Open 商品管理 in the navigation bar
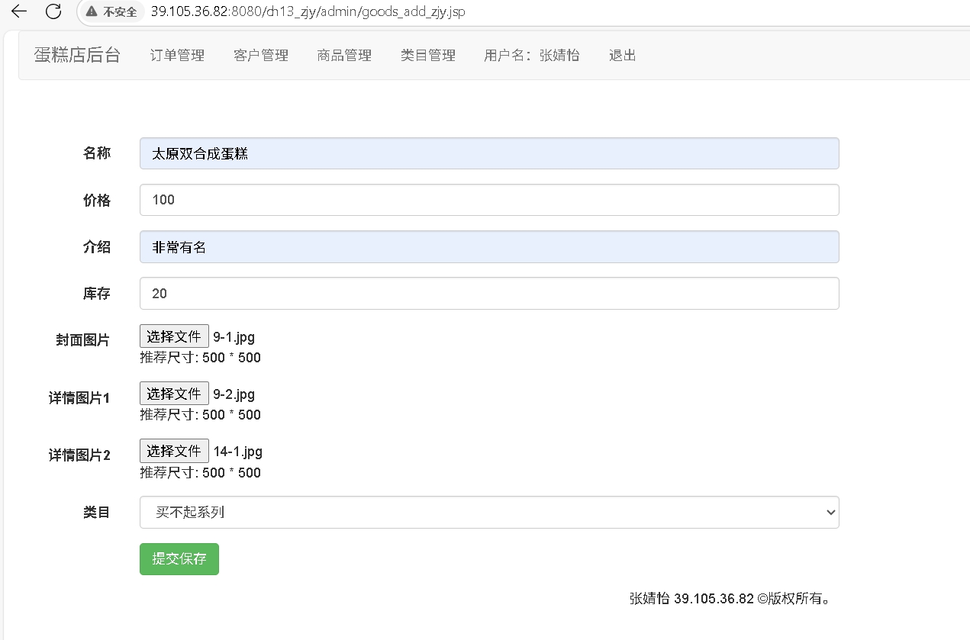 [x=344, y=56]
